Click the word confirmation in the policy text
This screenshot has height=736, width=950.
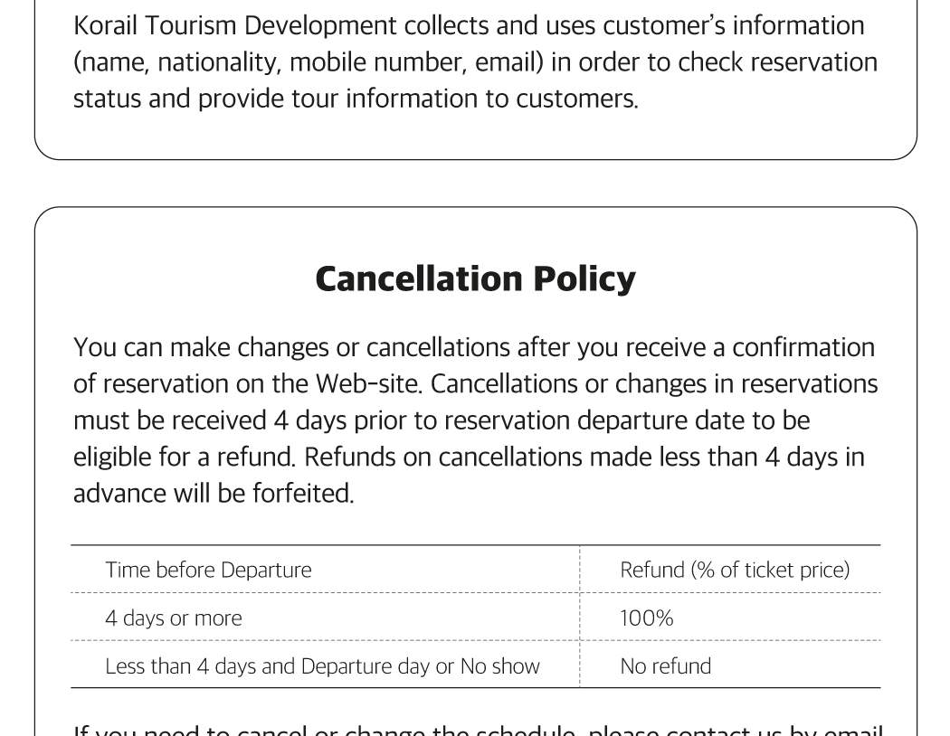[x=803, y=347]
